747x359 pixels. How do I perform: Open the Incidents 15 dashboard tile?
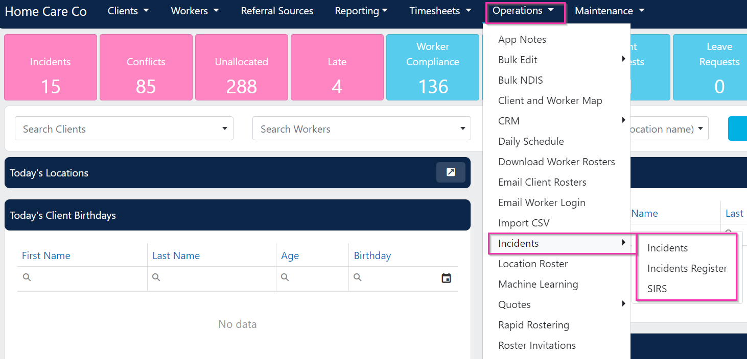pyautogui.click(x=51, y=67)
